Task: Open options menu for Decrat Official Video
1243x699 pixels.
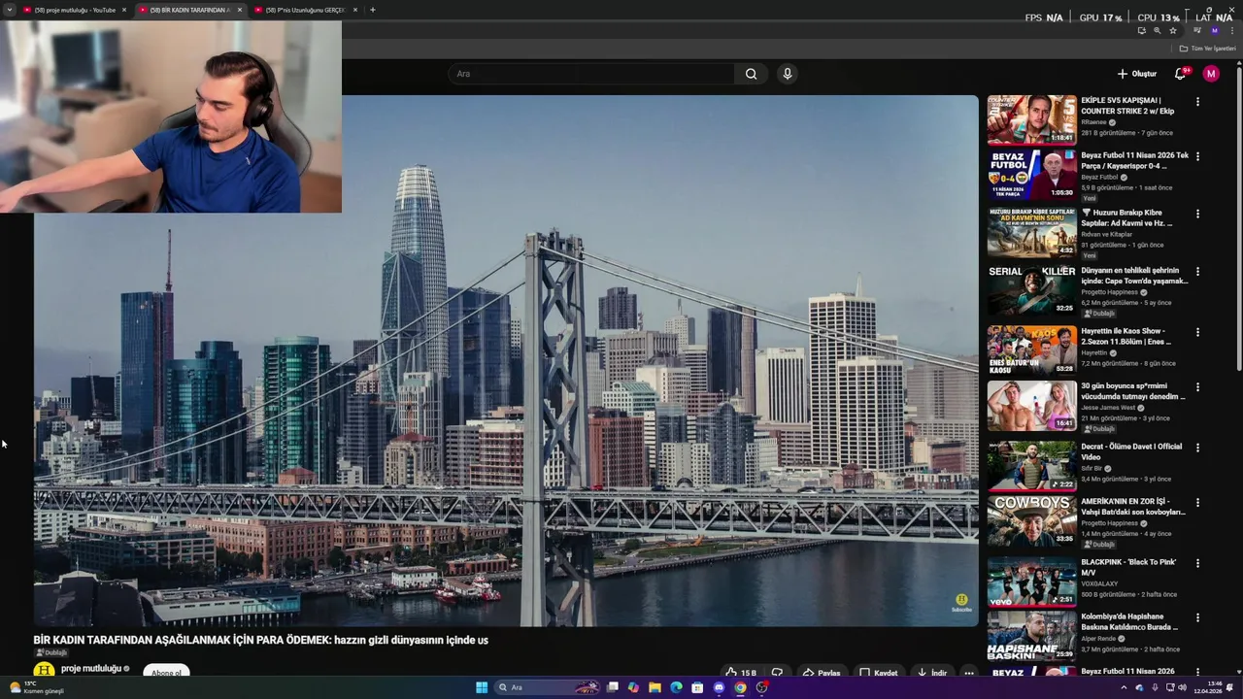Action: point(1197,448)
